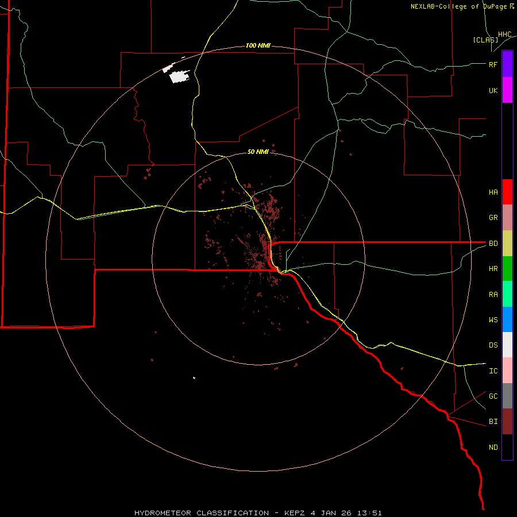The height and width of the screenshot is (517, 517).
Task: Click the HR legend label
Action: (x=493, y=269)
